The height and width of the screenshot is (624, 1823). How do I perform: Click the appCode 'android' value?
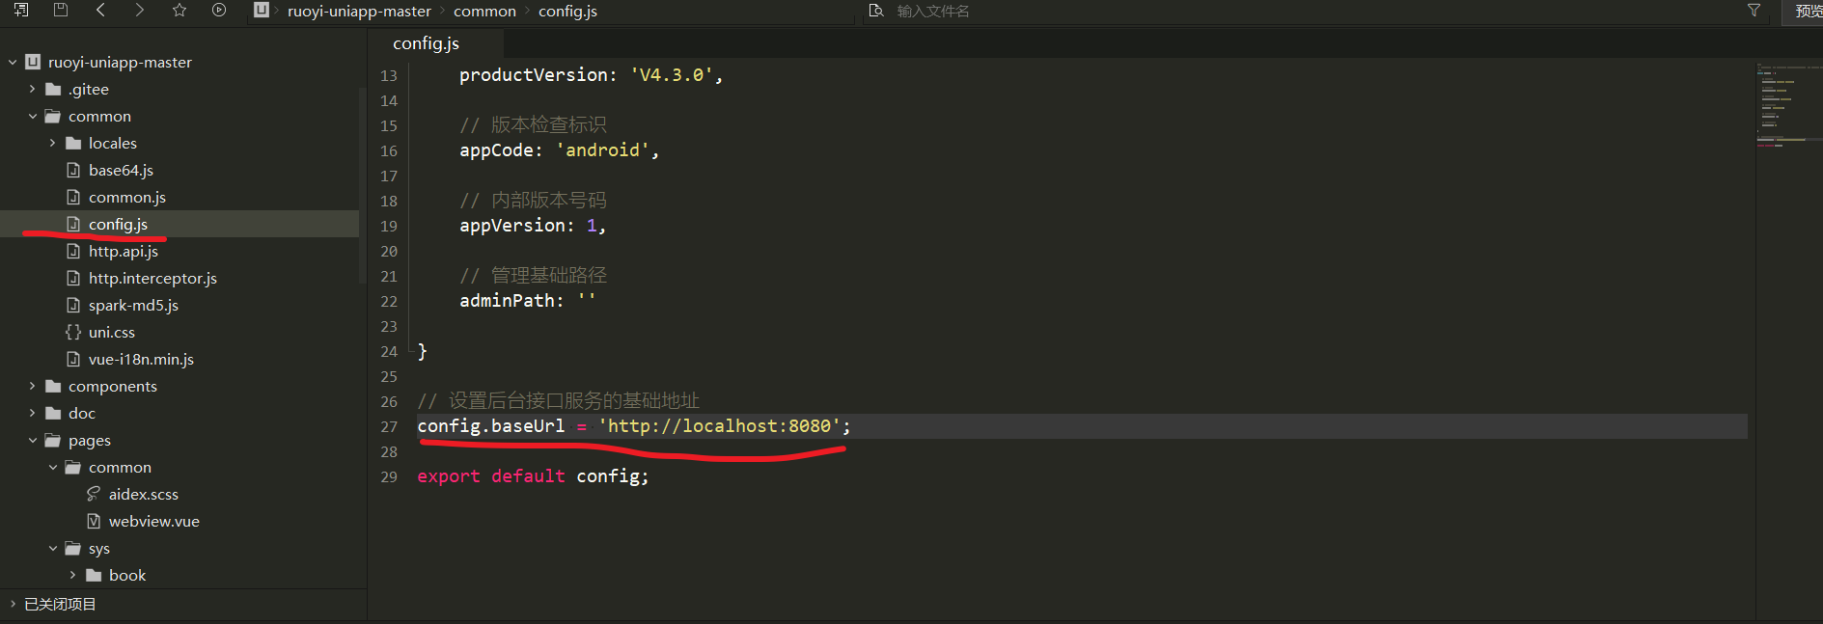click(x=602, y=150)
